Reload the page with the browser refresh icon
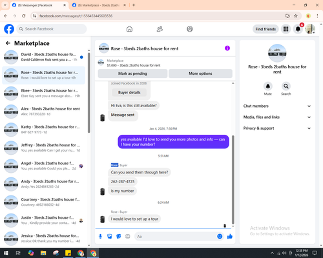The image size is (323, 258). pos(24,16)
